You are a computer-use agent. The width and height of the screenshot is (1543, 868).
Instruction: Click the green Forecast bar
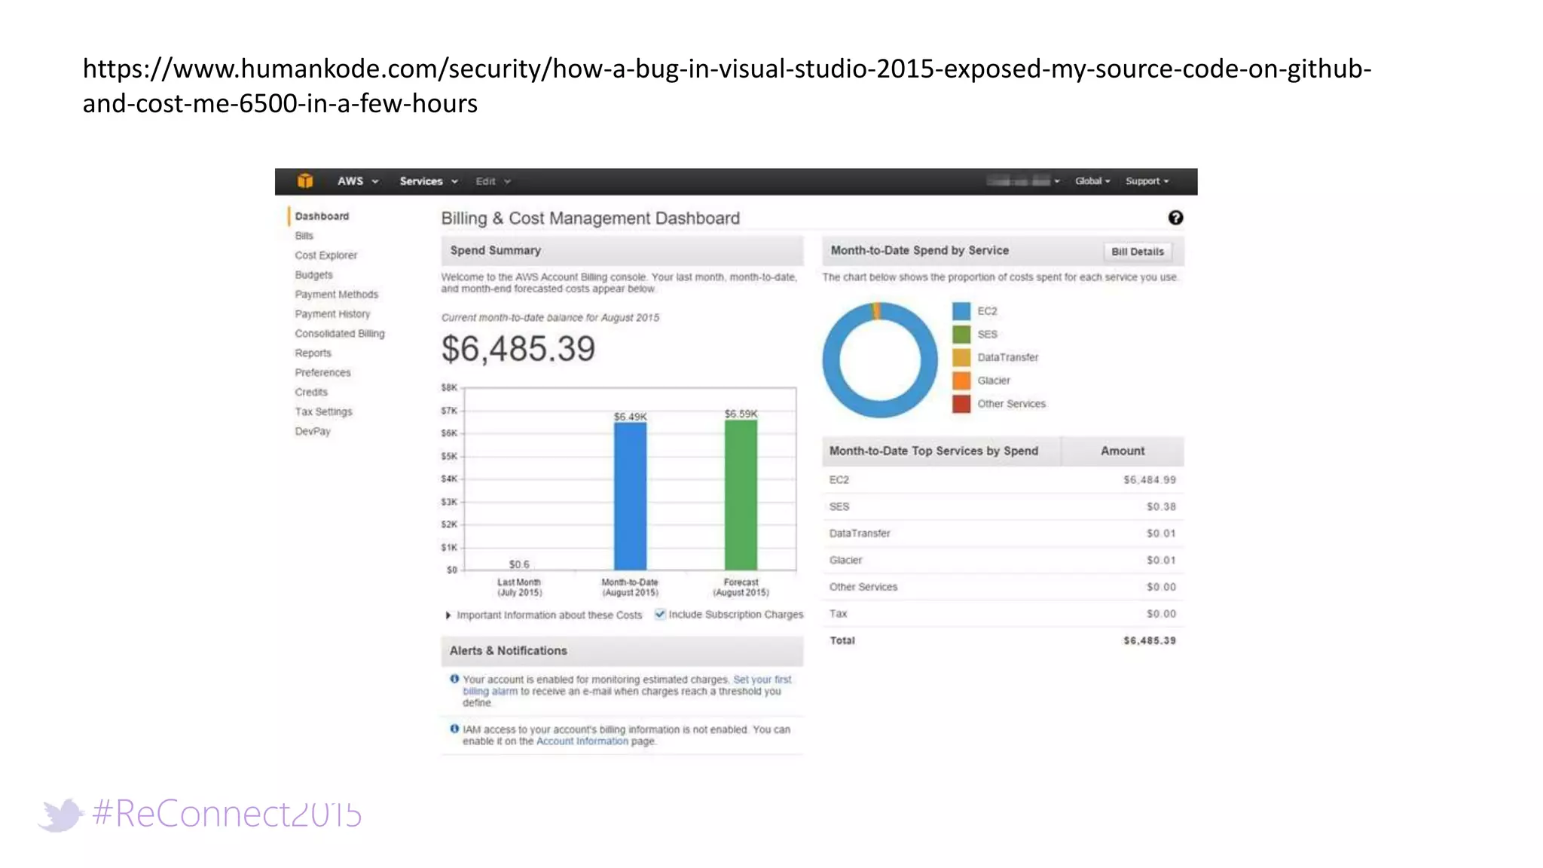point(741,494)
